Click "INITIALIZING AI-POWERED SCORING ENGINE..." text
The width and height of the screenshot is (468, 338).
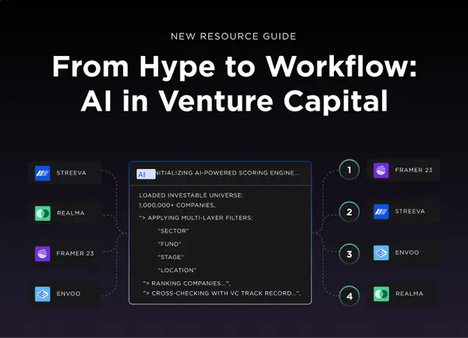pos(228,173)
